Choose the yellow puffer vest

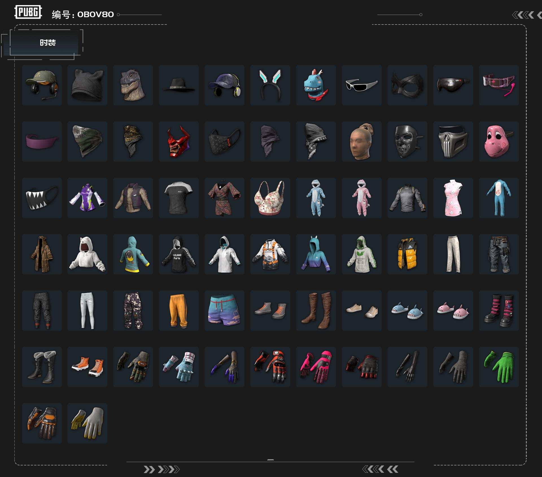[407, 254]
